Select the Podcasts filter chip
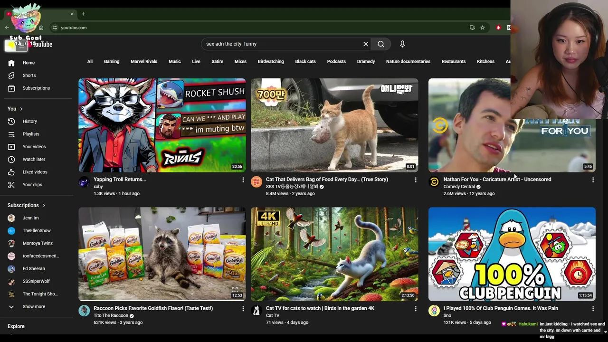608x342 pixels. tap(336, 62)
